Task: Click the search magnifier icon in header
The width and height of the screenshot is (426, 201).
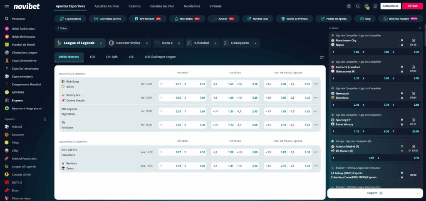Action: point(358,6)
